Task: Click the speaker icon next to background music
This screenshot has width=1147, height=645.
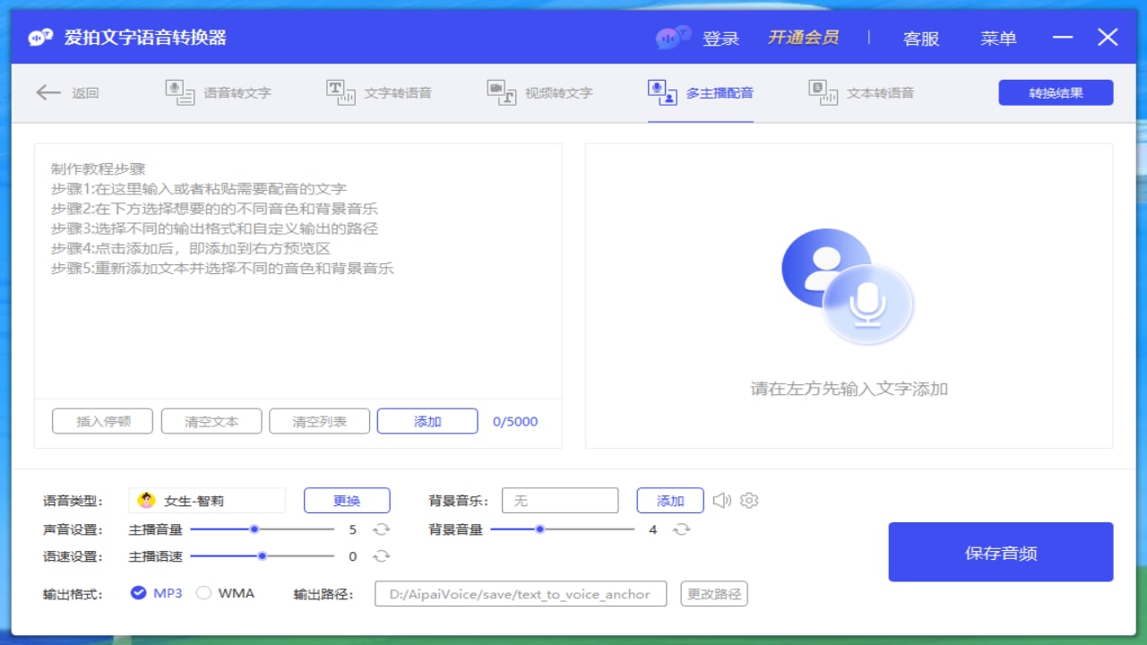Action: tap(722, 501)
